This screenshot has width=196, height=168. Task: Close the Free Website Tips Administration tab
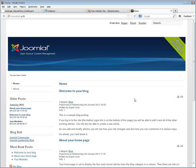(x=128, y=11)
